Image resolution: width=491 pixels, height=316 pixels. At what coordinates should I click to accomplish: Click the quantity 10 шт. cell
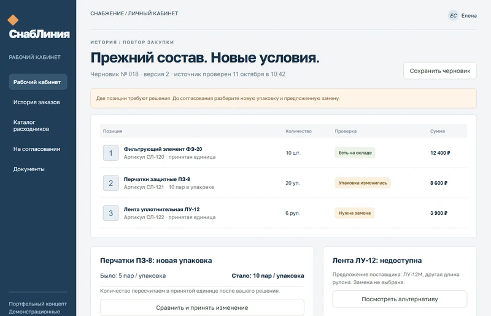click(x=293, y=153)
